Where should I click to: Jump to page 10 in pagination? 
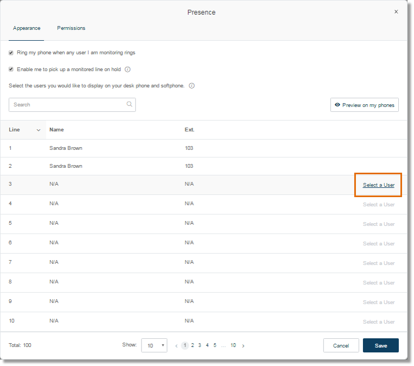(x=233, y=345)
